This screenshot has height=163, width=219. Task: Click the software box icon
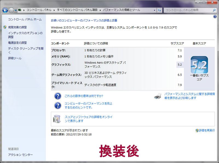[x=57, y=119]
